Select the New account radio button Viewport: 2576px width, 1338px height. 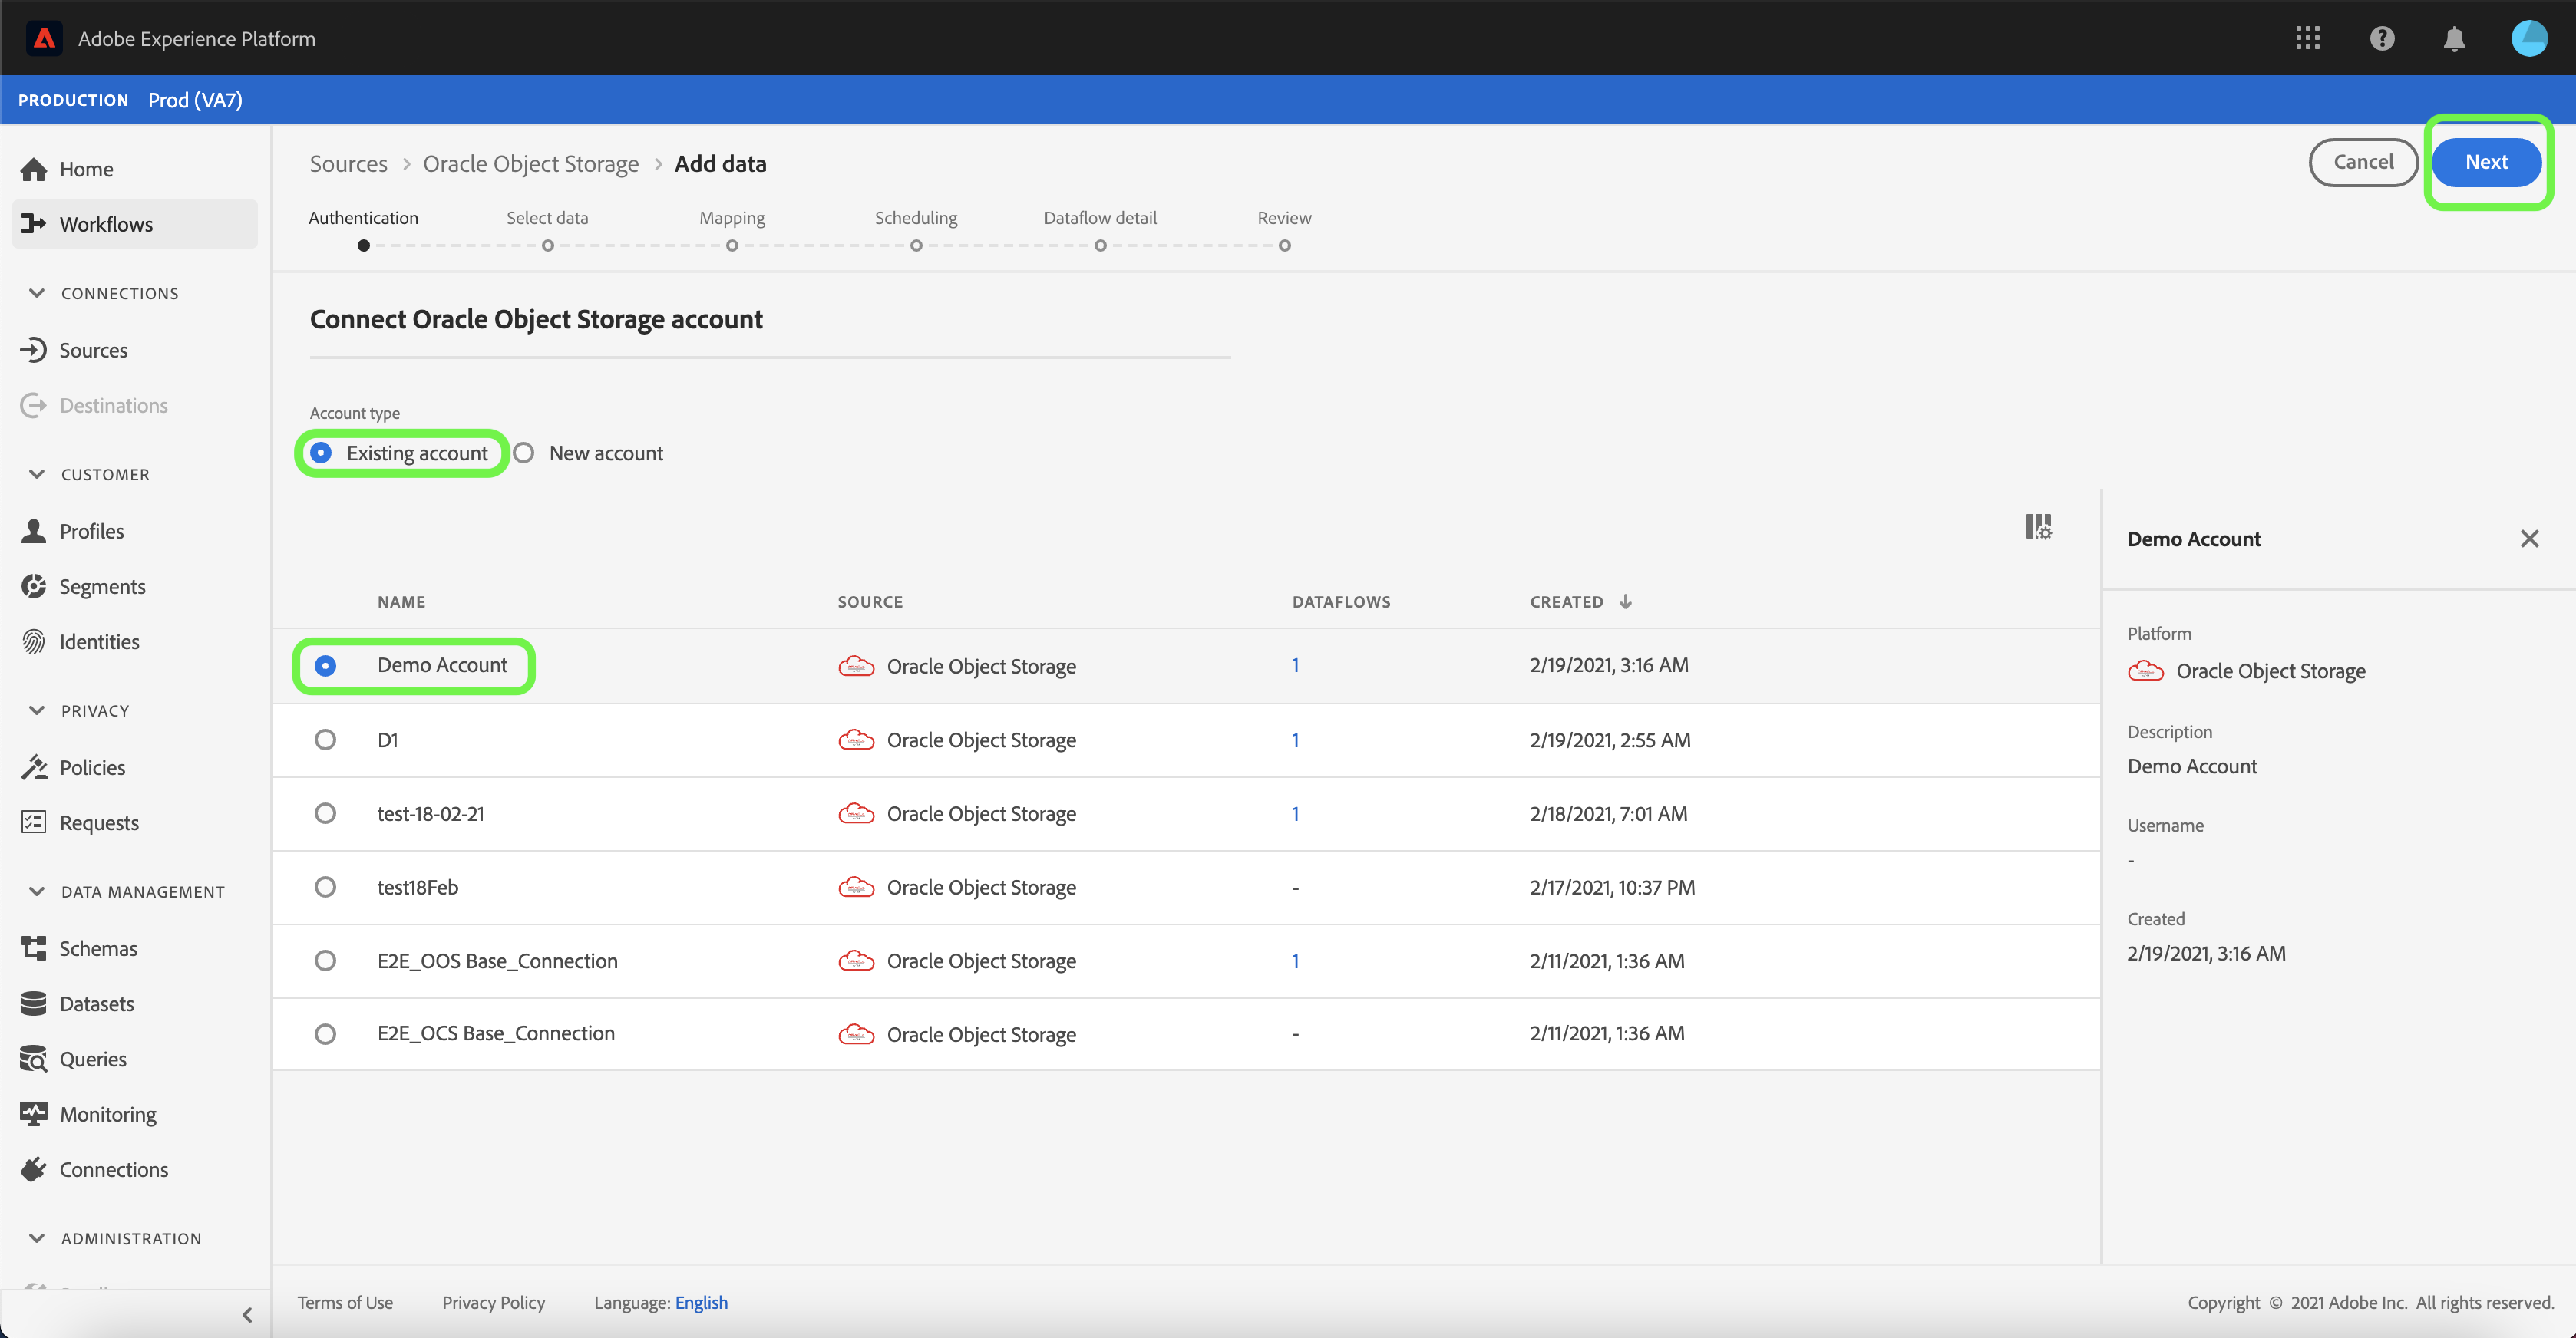pos(524,453)
